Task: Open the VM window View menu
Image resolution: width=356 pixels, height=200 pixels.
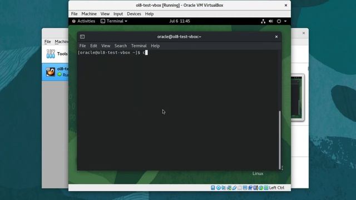Action: pyautogui.click(x=105, y=14)
